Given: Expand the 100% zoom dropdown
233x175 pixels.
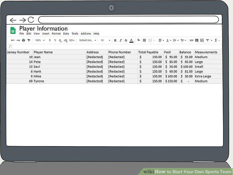Looking at the screenshot, I should click(40, 40).
